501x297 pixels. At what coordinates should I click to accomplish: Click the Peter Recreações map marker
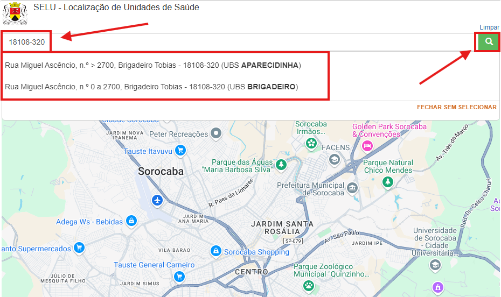click(x=216, y=133)
